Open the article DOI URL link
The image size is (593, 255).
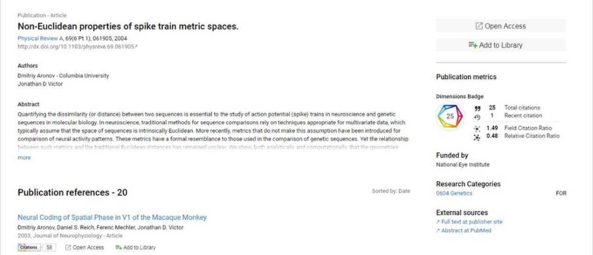pyautogui.click(x=76, y=47)
